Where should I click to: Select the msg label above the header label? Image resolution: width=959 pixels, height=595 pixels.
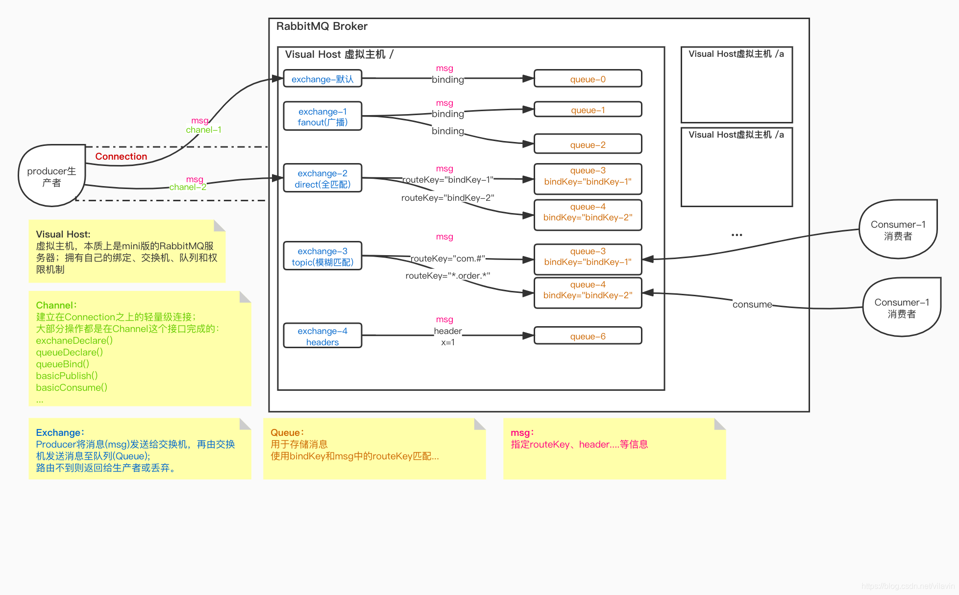click(x=444, y=319)
